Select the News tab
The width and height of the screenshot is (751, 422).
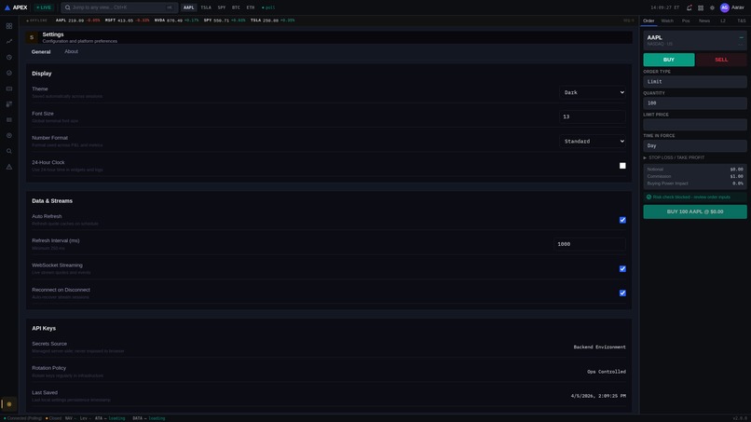(704, 20)
